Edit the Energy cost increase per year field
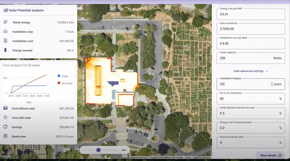Screen dimensions: 290x161 [250, 128]
